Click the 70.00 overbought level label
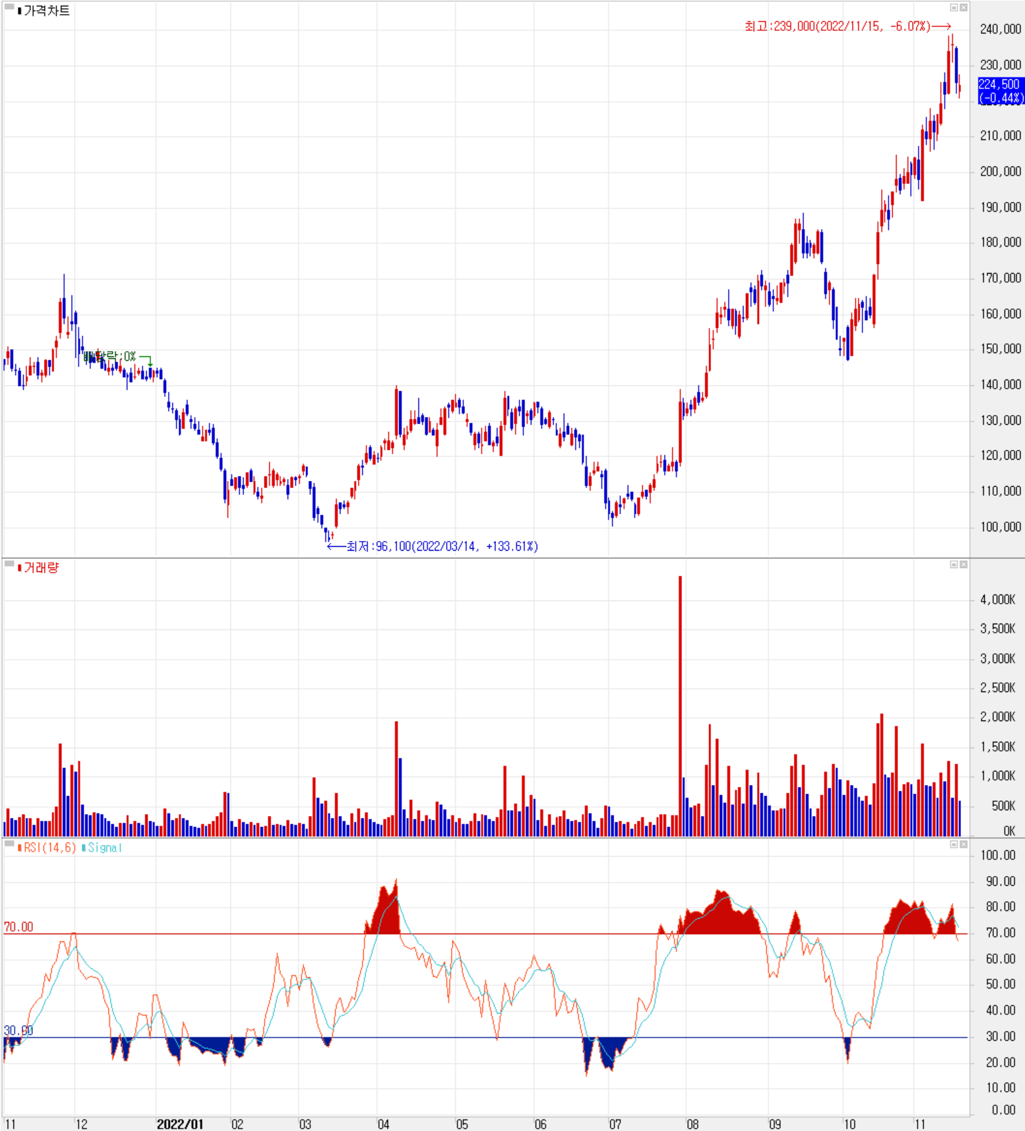This screenshot has width=1025, height=1131. pyautogui.click(x=18, y=927)
